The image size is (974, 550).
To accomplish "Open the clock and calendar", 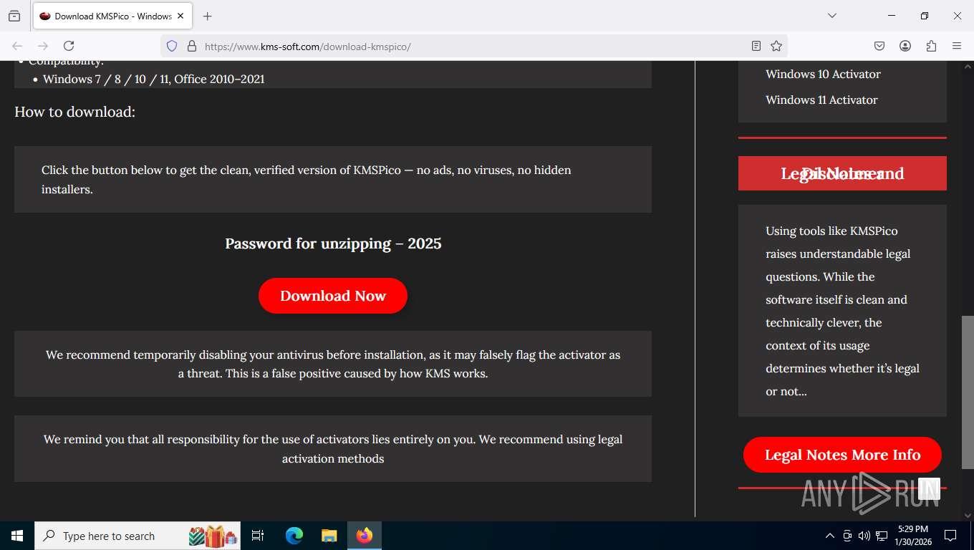I will point(912,536).
